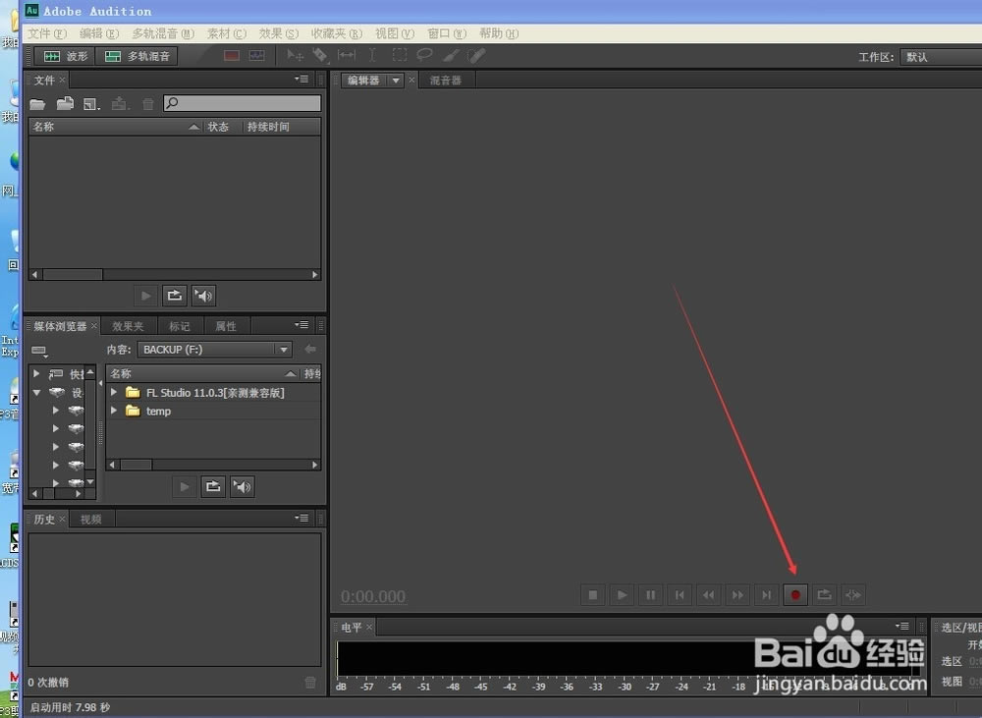
Task: Start recording with the red record button
Action: (x=795, y=594)
